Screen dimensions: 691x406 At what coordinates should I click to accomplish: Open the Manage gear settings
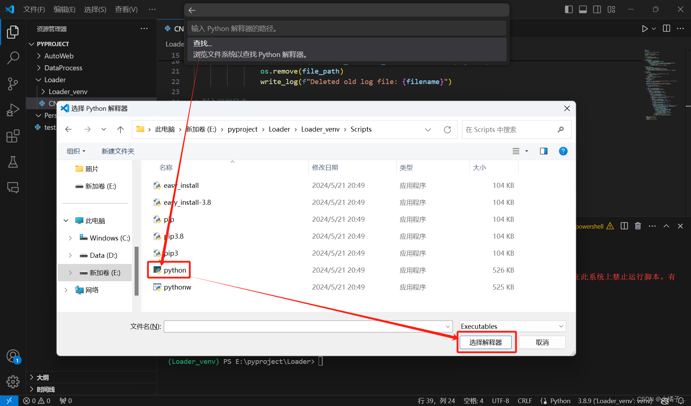(13, 381)
